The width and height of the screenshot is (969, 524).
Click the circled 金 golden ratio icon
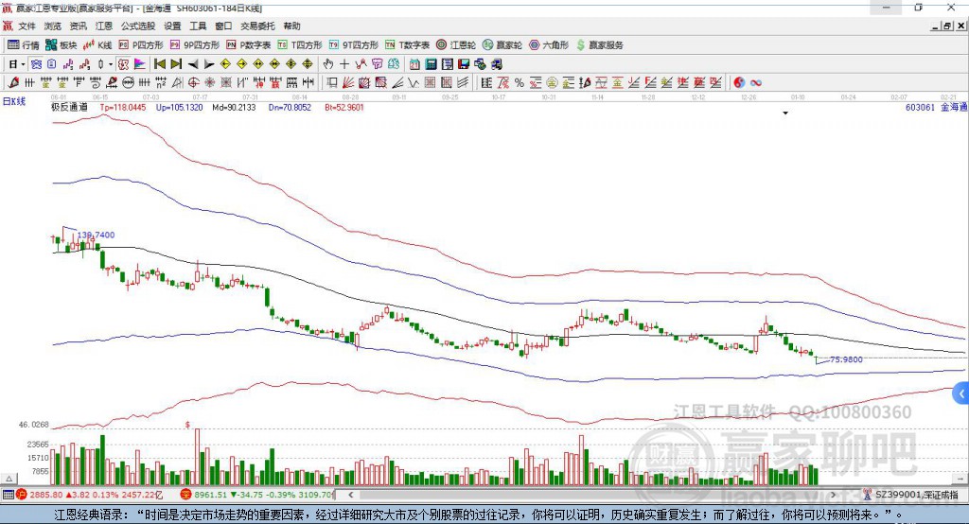click(552, 83)
